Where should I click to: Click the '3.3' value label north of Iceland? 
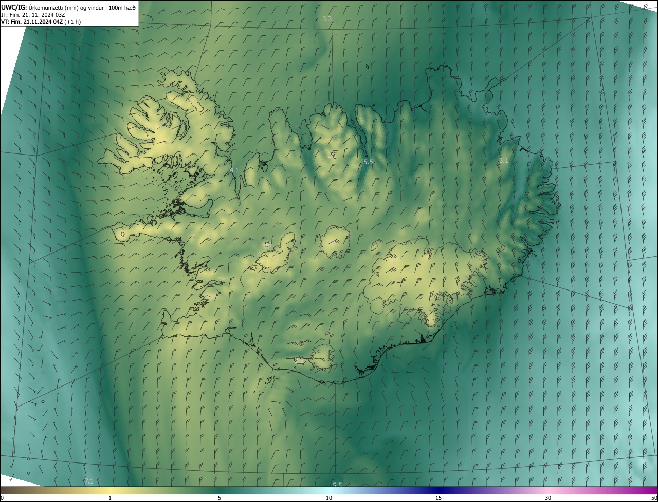click(327, 18)
